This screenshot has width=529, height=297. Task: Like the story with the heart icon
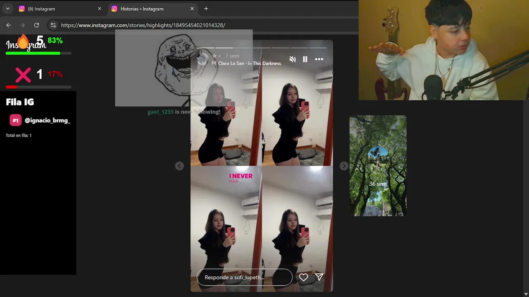coord(303,277)
